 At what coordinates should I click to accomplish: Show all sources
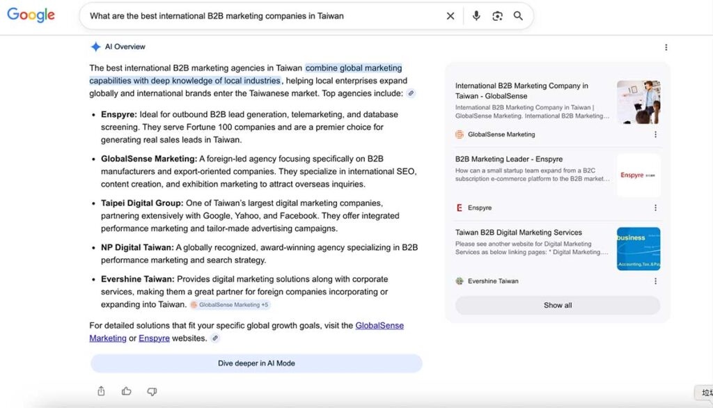[558, 305]
